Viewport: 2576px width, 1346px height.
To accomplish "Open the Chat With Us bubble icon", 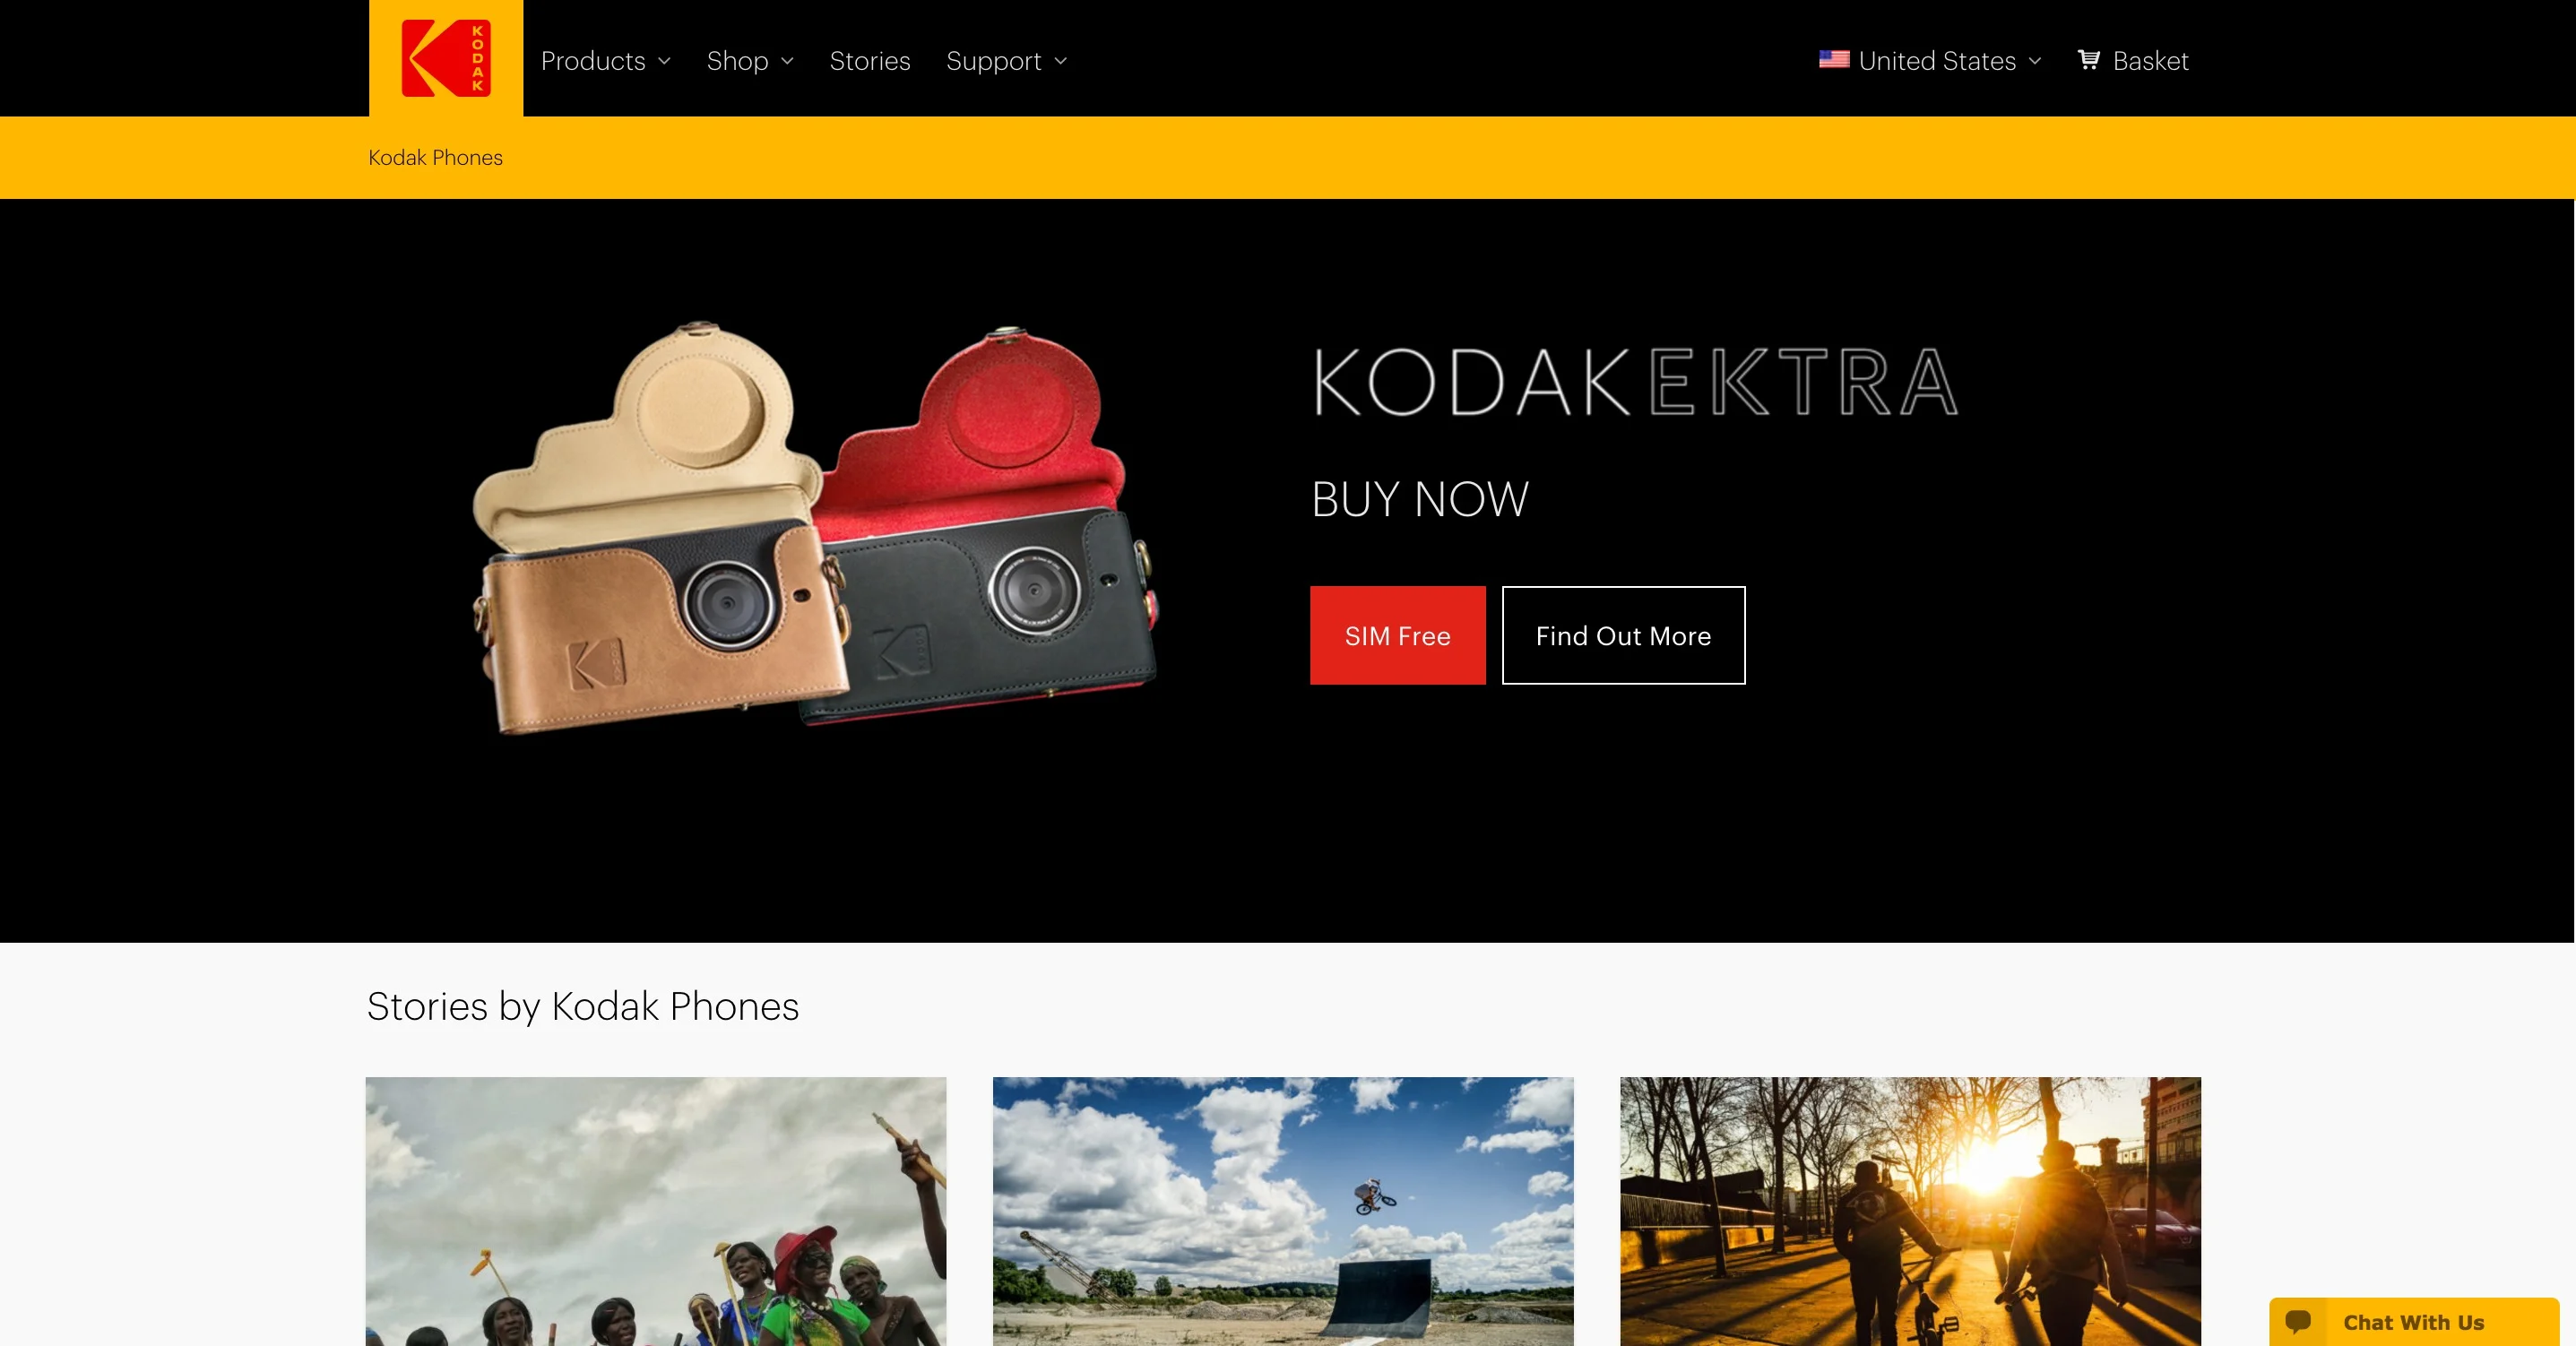I will [x=2298, y=1322].
